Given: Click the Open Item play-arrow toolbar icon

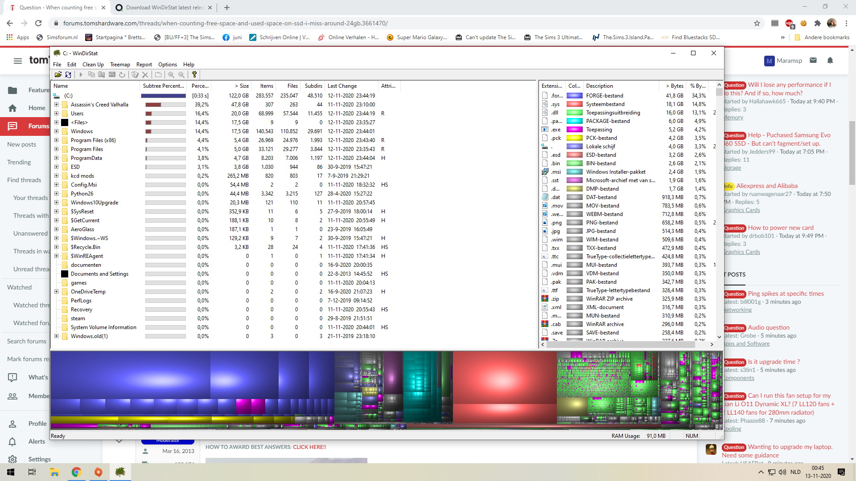Looking at the screenshot, I should click(81, 75).
